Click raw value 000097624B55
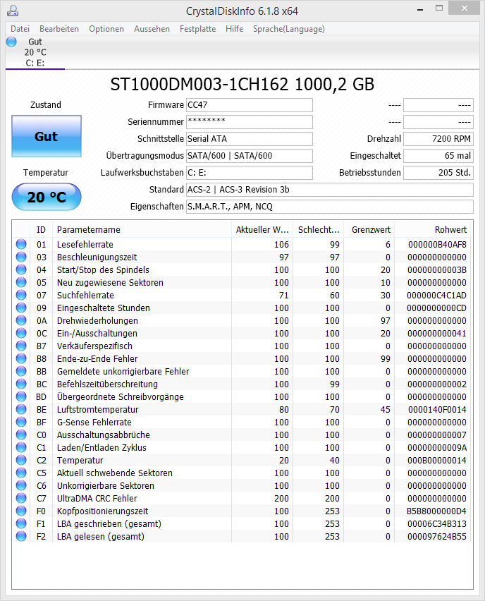 pos(437,536)
